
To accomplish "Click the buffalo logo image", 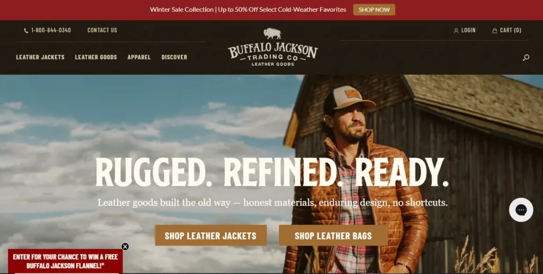I will [273, 47].
